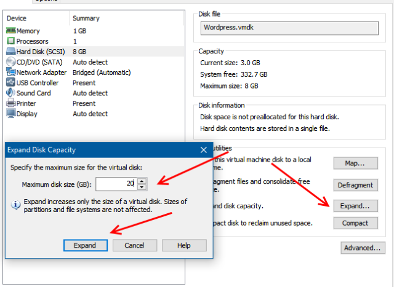Decrease maximum disk size with down arrow
394x287 pixels.
142,187
